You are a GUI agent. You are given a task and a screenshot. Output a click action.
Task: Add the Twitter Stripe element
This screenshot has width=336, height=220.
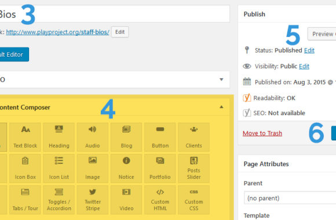(93, 200)
